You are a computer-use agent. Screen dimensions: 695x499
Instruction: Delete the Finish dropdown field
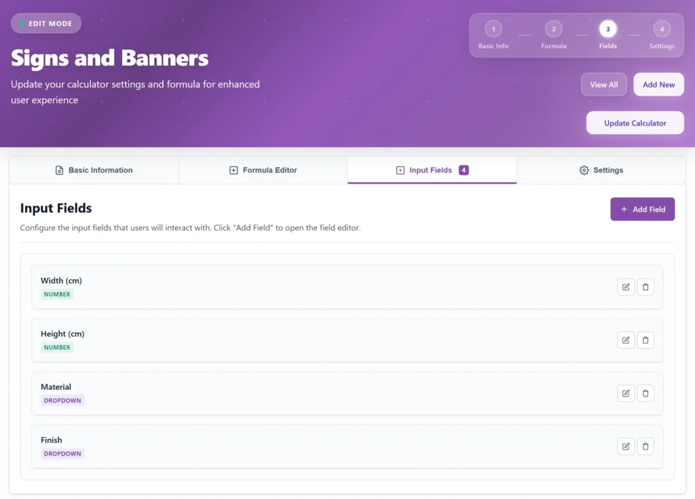pos(645,446)
